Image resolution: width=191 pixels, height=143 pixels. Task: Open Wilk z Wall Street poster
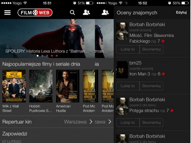pyautogui.click(x=14, y=86)
